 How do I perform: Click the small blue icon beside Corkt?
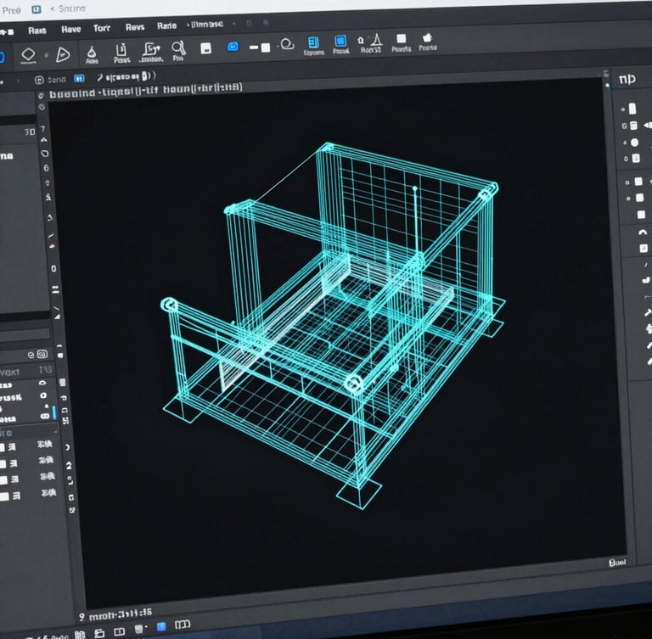coord(79,78)
